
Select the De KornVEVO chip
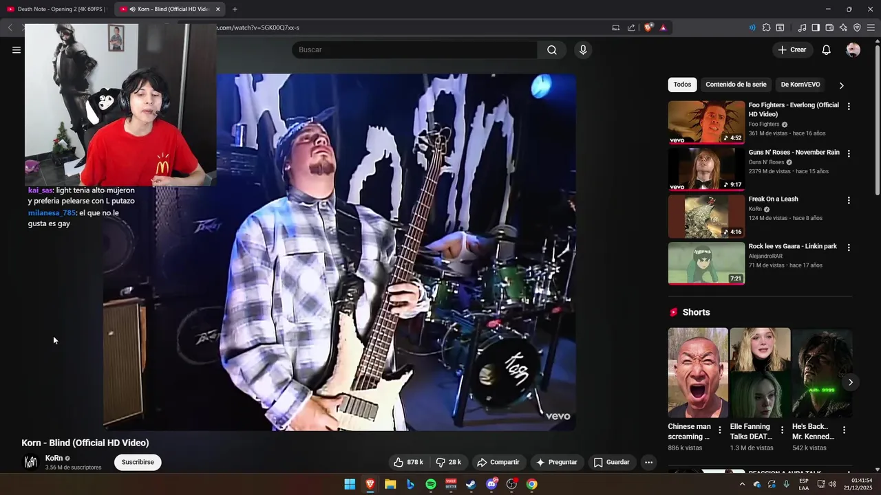[x=800, y=85]
